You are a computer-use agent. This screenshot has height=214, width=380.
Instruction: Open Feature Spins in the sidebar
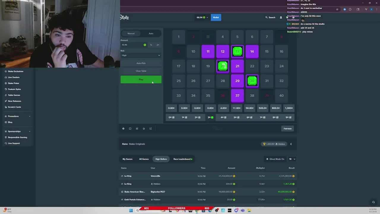(x=14, y=89)
